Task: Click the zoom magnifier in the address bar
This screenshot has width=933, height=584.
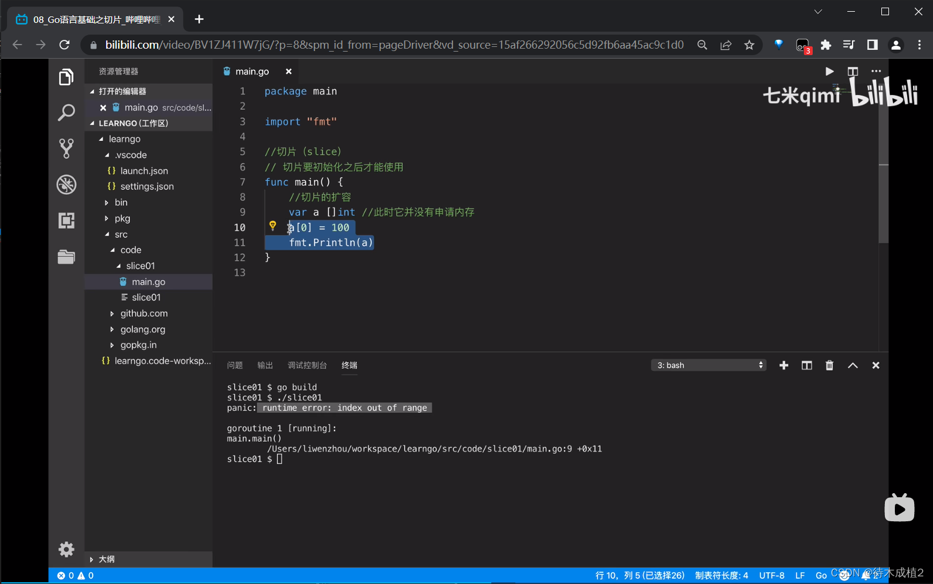Action: tap(702, 45)
